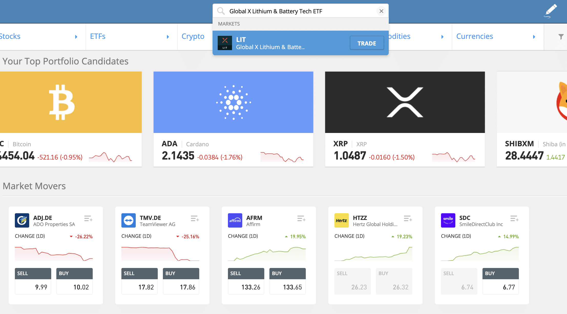Click the LIT ETF logo in results
Viewport: 567px width, 314px height.
point(225,43)
